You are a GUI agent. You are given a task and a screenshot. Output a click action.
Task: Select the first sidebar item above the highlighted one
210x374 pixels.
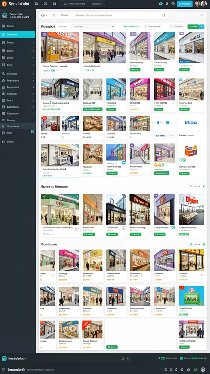[17, 26]
